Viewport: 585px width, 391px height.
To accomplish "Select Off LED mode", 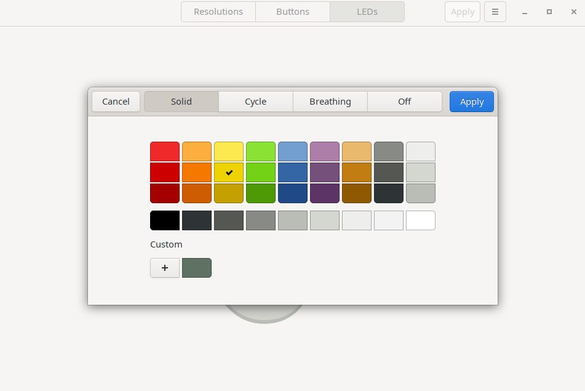I will pyautogui.click(x=404, y=102).
